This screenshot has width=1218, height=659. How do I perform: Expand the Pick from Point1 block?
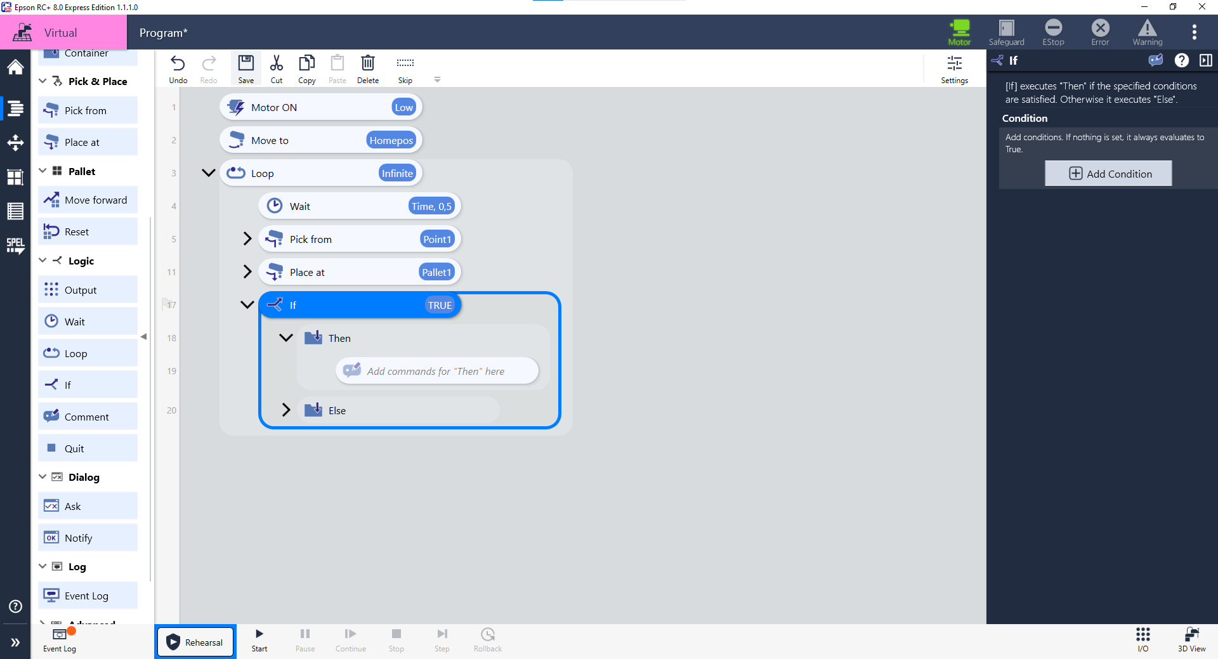247,239
